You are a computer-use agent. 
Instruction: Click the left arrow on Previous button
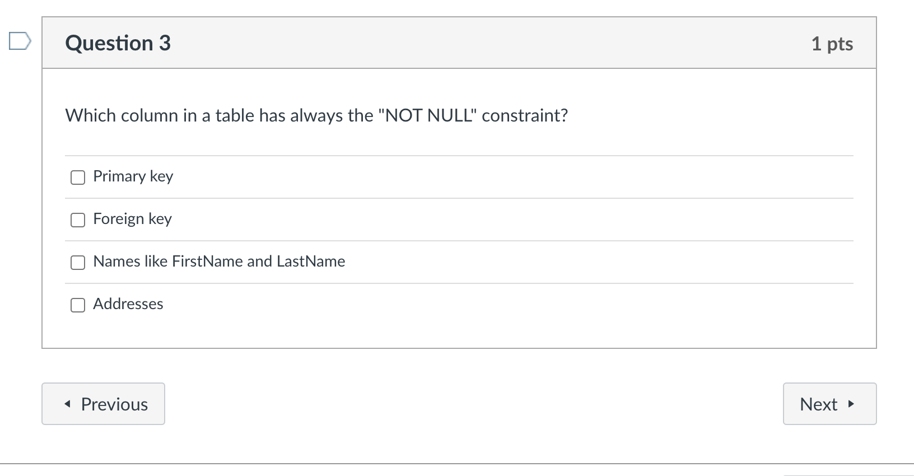tap(67, 404)
